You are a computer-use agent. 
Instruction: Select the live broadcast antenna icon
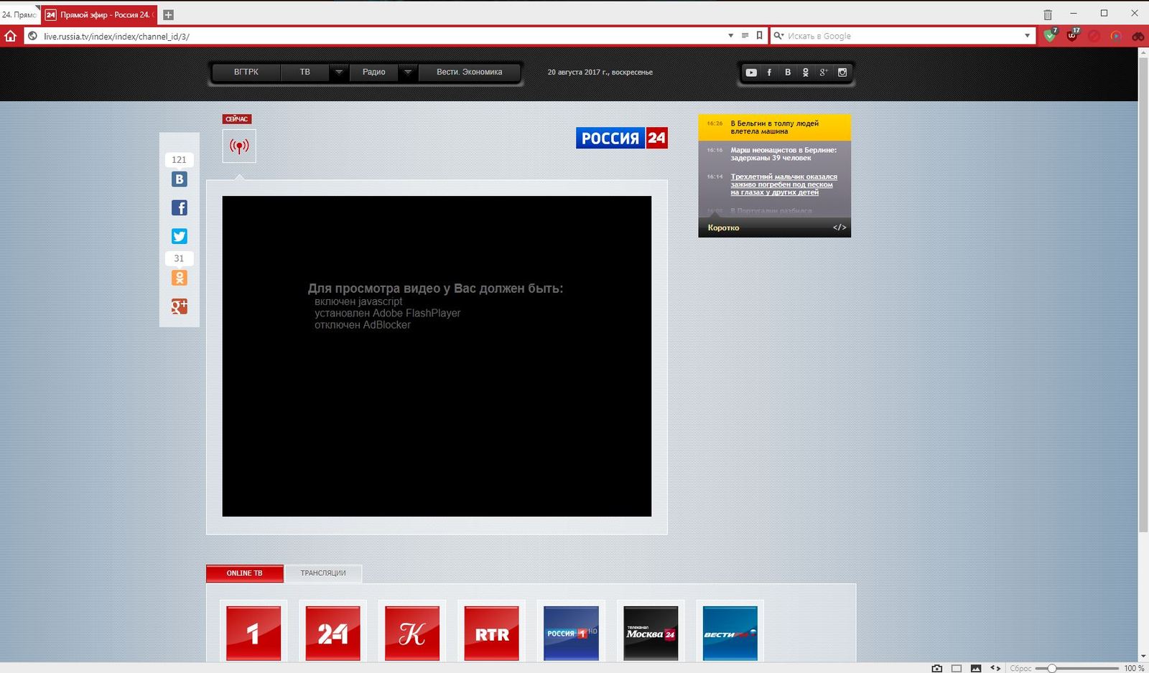pos(239,146)
